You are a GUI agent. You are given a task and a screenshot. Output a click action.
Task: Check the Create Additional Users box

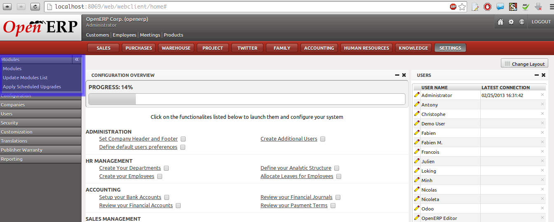pyautogui.click(x=323, y=139)
